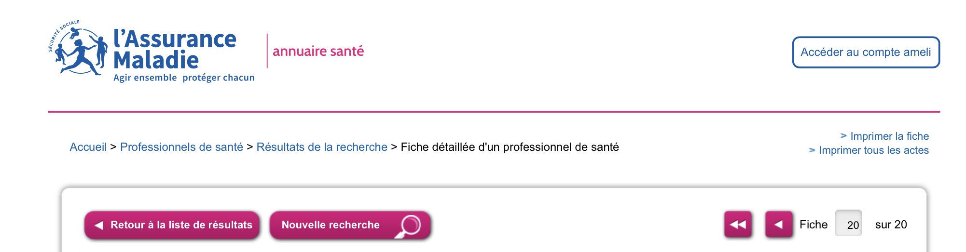966x252 pixels.
Task: Go to Résultats de la recherche breadcrumb
Action: [322, 147]
